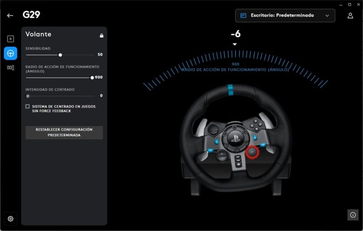Click the profile icon inside Escritorio dropdown
This screenshot has width=363, height=231.
pyautogui.click(x=243, y=16)
